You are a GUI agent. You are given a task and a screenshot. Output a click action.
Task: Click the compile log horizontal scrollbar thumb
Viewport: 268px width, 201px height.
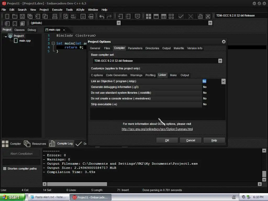click(77, 184)
